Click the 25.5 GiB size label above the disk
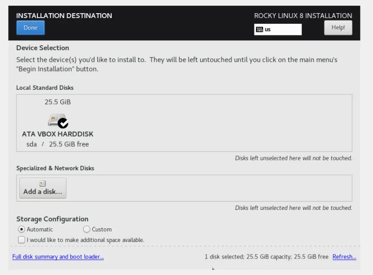373x275 pixels. pos(58,102)
